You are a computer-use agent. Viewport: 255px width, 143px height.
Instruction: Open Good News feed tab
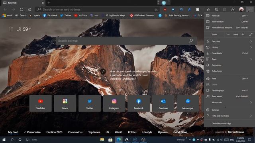click(x=180, y=132)
